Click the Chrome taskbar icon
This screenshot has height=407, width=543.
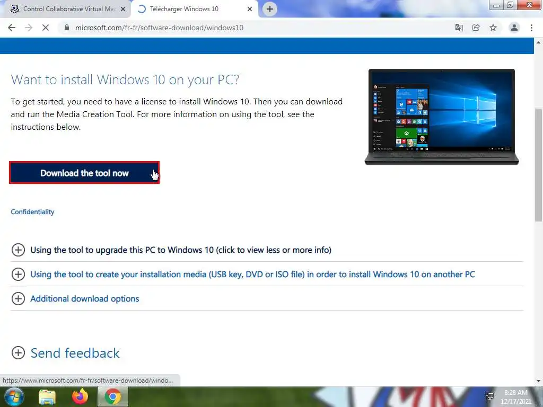[x=113, y=396]
